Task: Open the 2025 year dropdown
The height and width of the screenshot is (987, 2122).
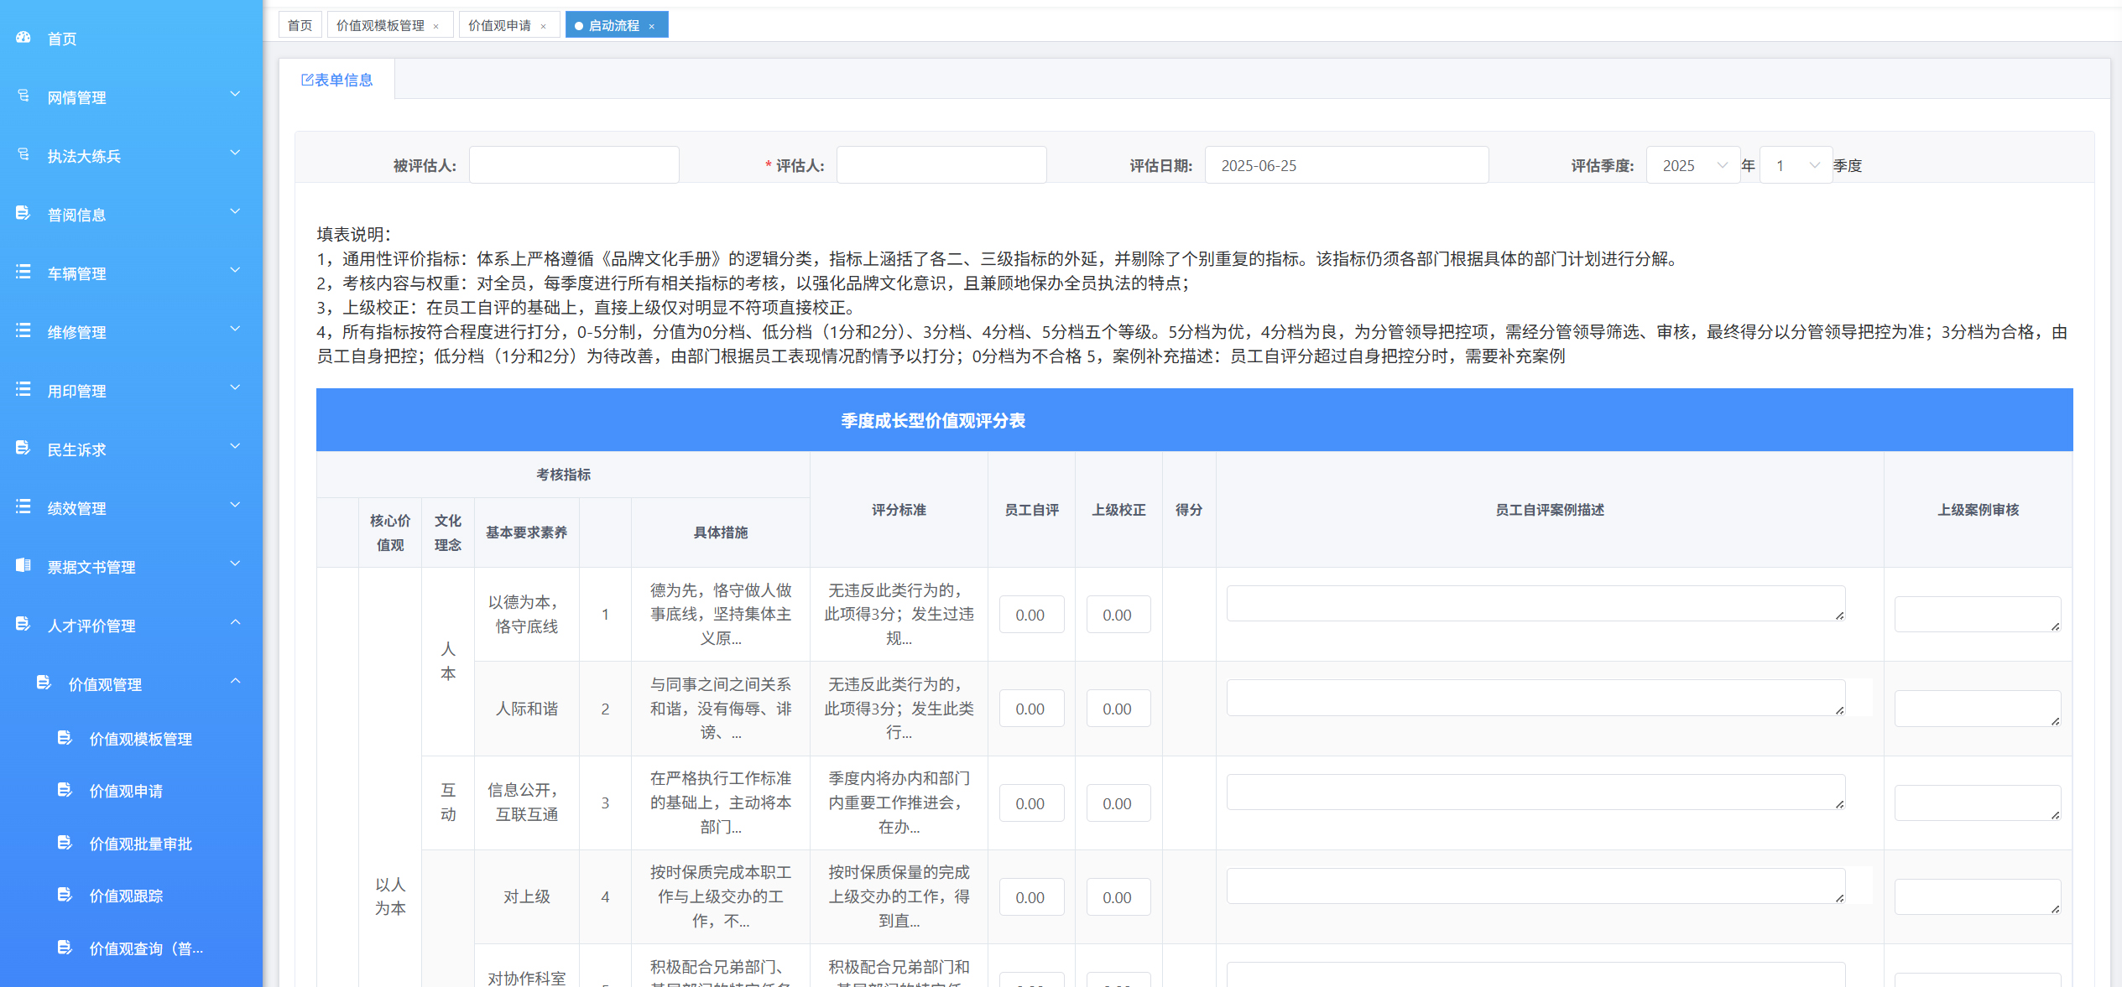Action: pos(1693,165)
